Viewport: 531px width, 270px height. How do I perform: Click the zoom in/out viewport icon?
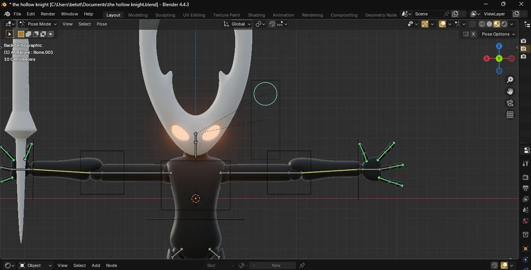point(510,80)
